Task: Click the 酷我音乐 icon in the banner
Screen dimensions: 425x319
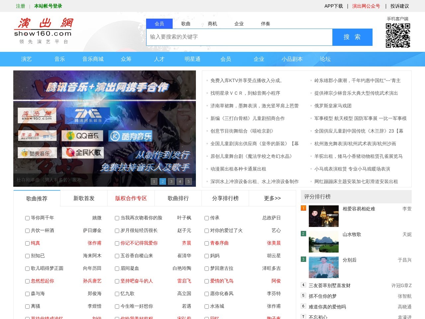Action: (37, 153)
